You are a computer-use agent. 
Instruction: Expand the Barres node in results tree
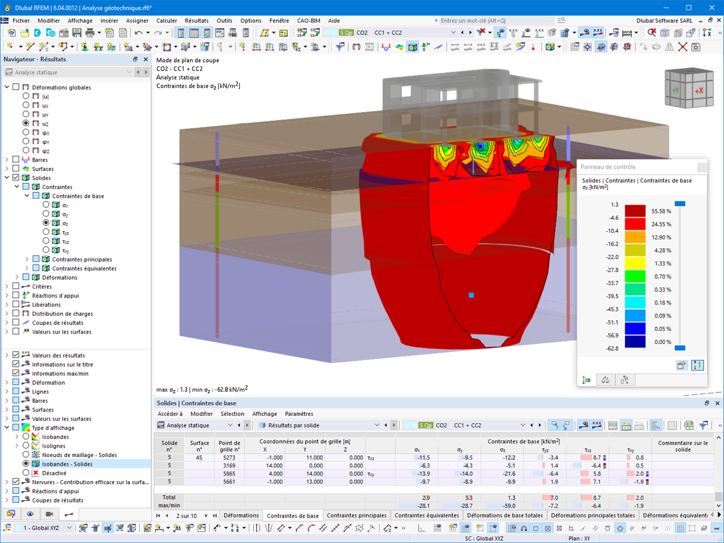click(x=7, y=159)
